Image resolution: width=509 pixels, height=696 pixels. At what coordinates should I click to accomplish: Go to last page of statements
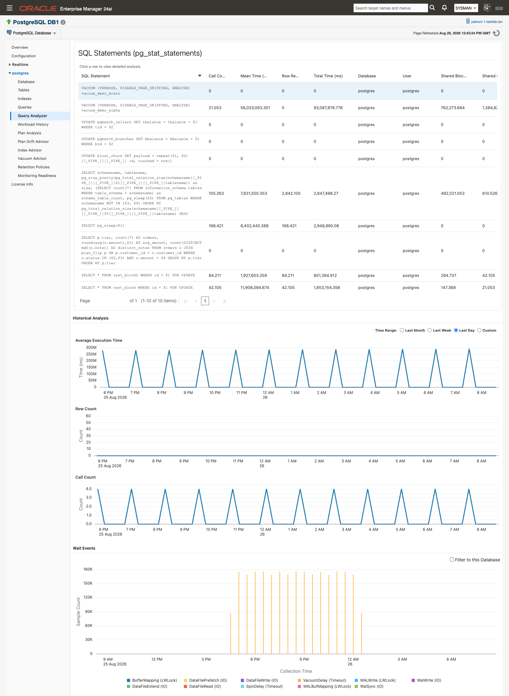224,301
